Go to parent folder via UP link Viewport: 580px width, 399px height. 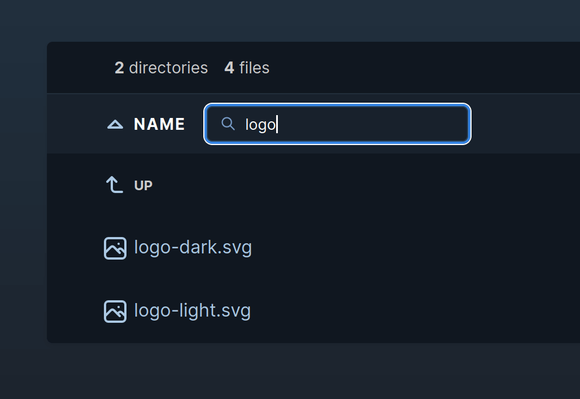pos(143,185)
